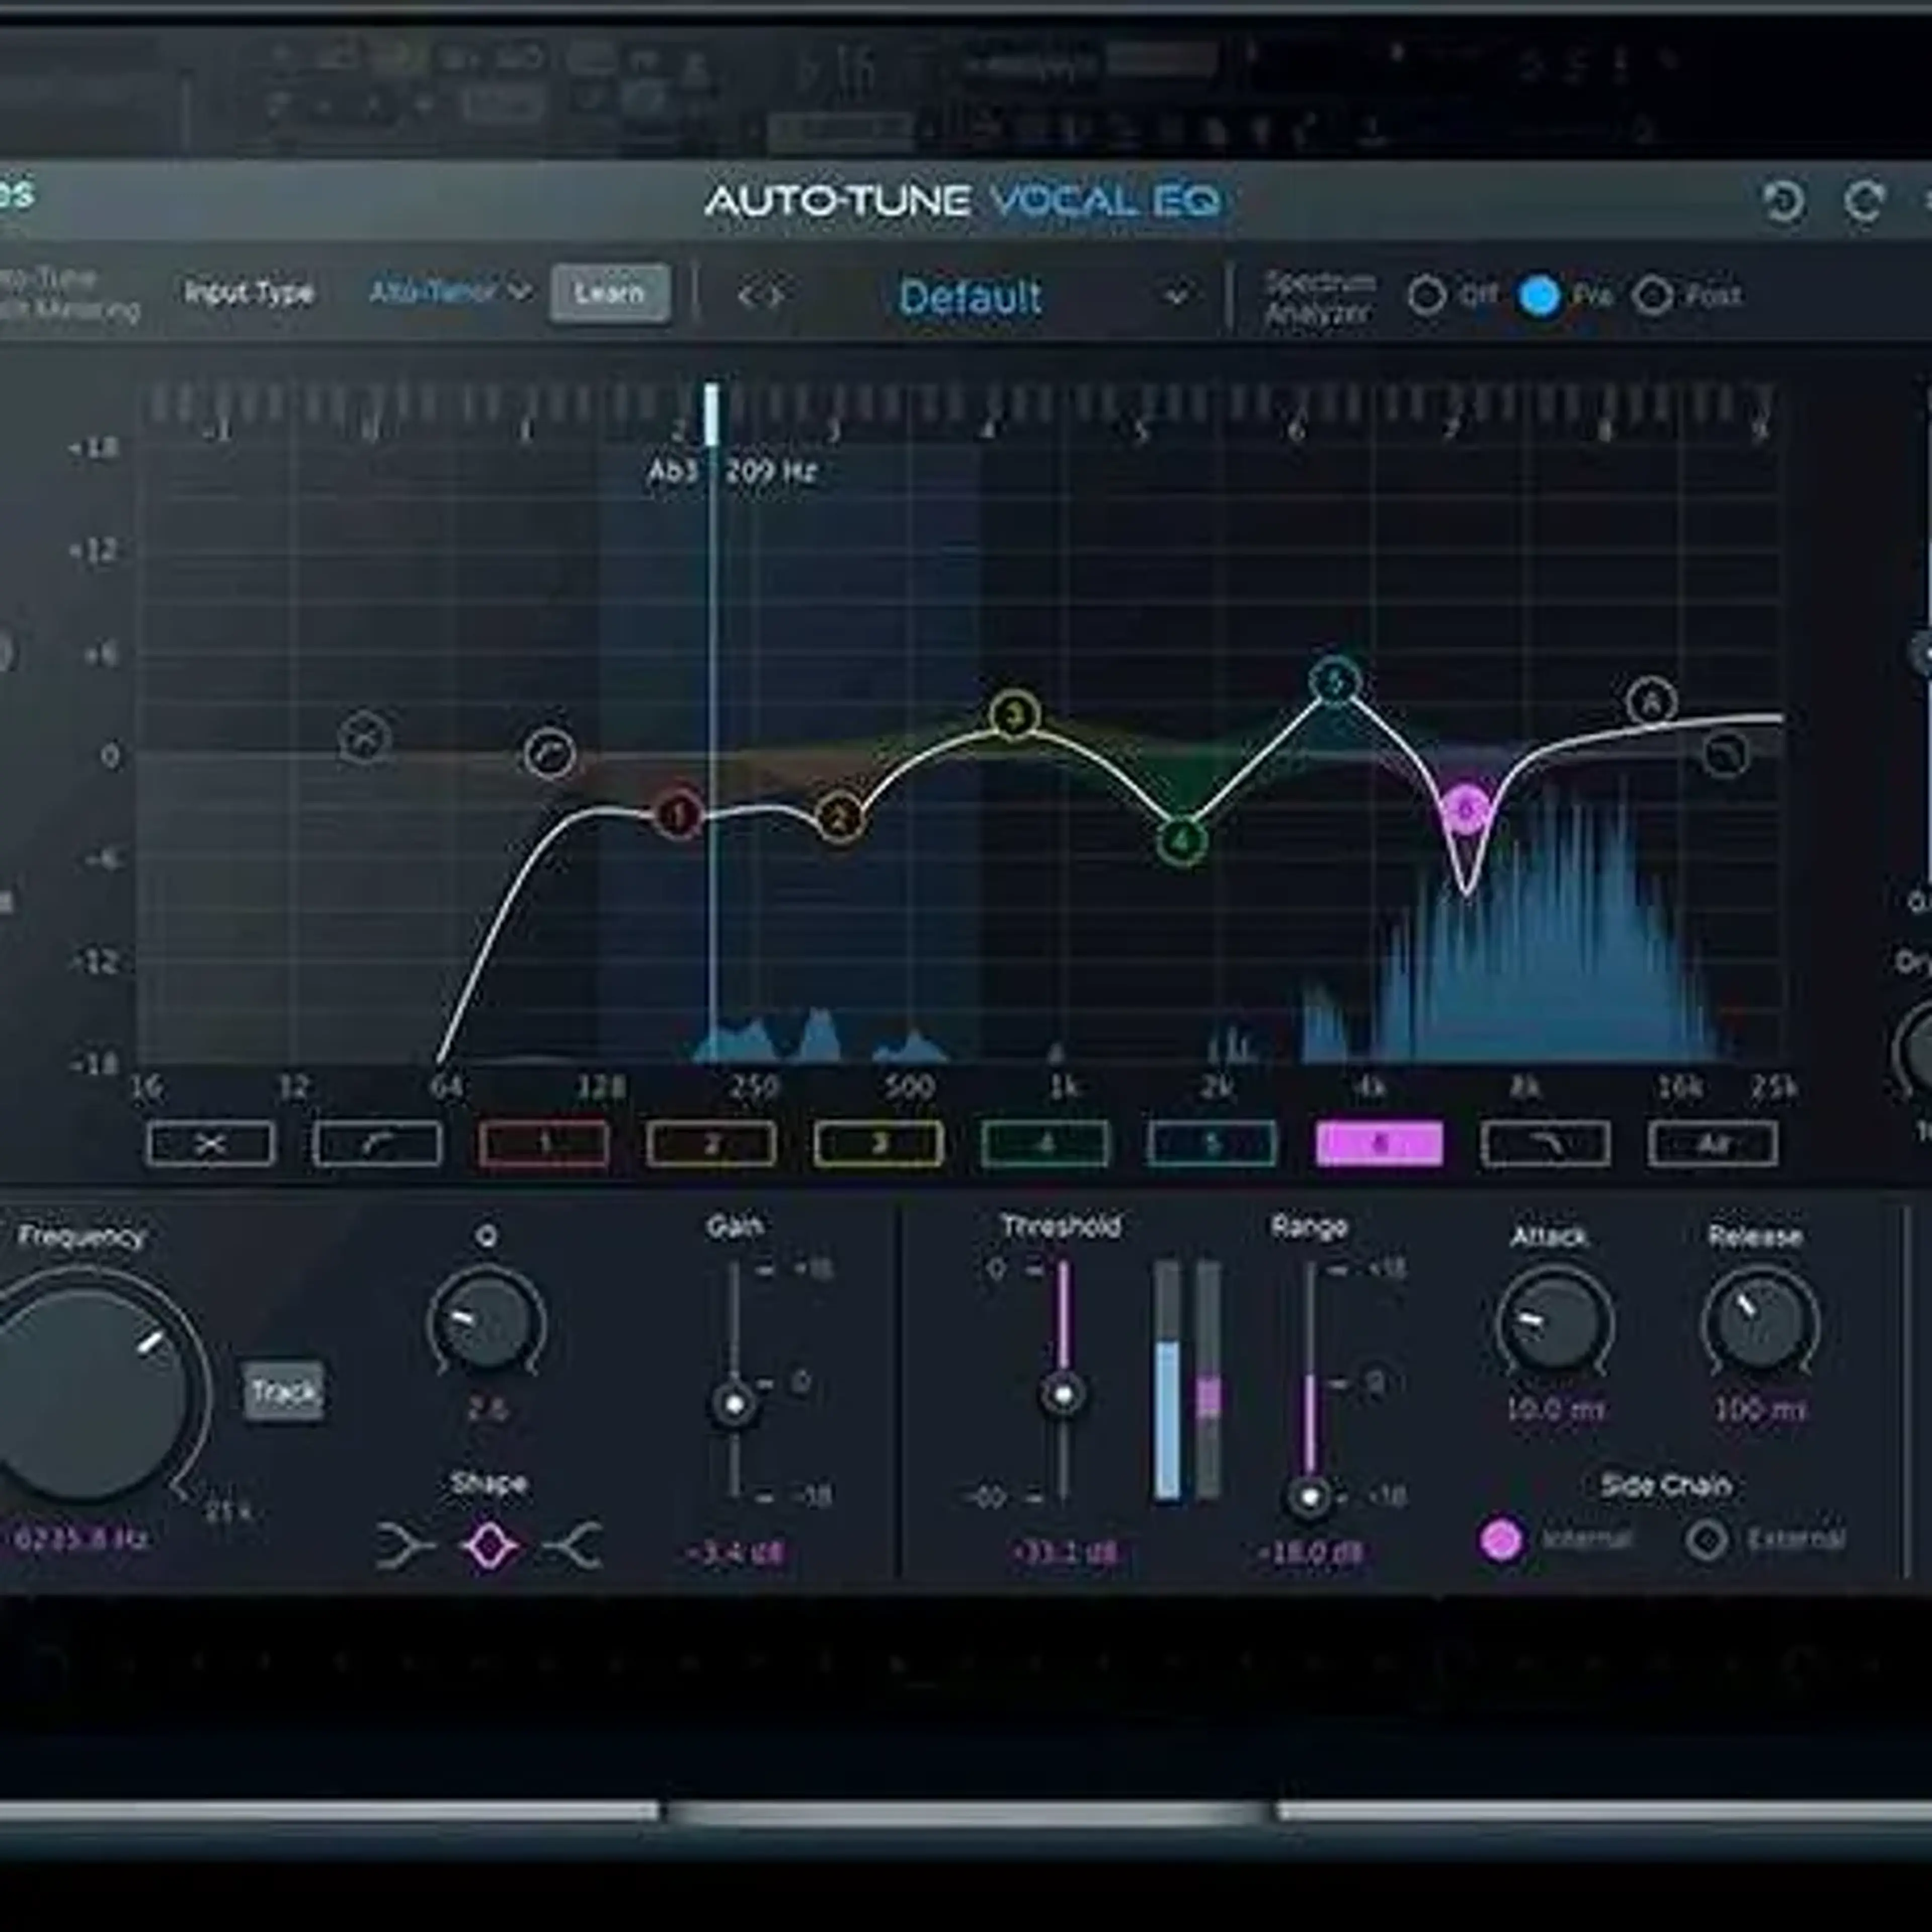Set Spectrum Analyzer to Post
The height and width of the screenshot is (1932, 1932).
pos(1653,296)
